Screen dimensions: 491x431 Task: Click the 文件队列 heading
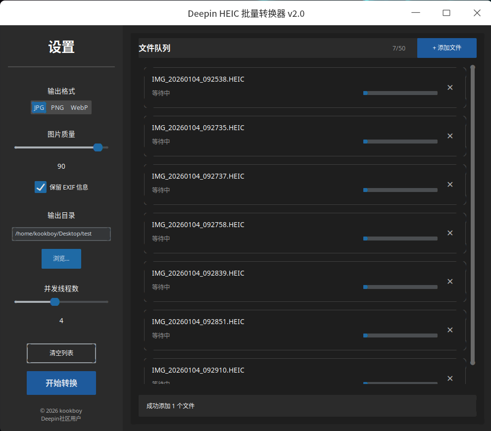coord(154,48)
